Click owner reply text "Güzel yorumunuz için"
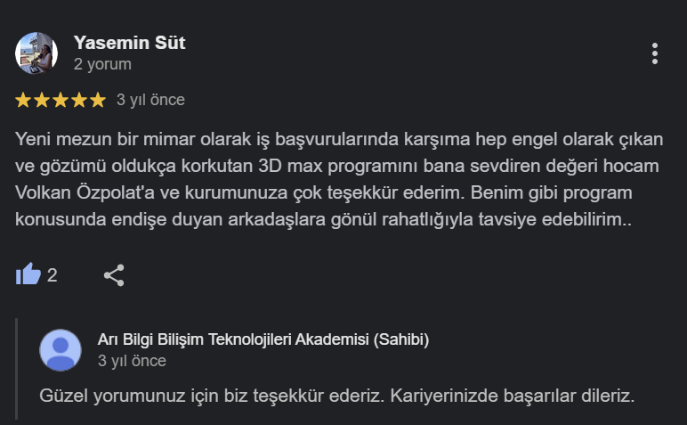This screenshot has width=687, height=425. tap(337, 395)
